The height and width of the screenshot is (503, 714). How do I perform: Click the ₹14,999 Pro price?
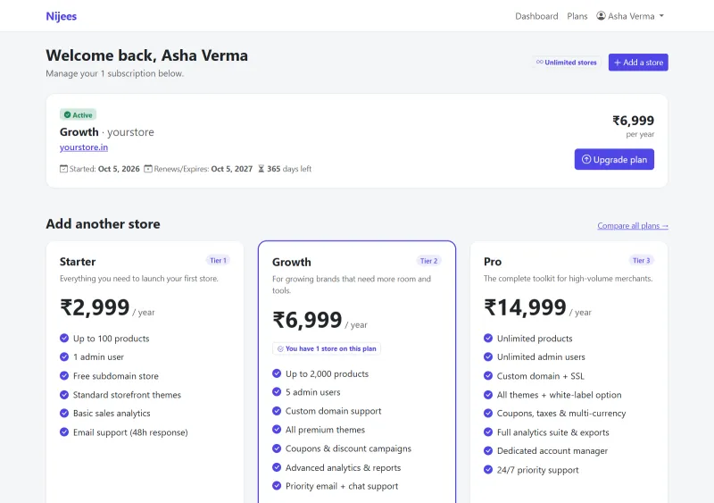click(525, 307)
